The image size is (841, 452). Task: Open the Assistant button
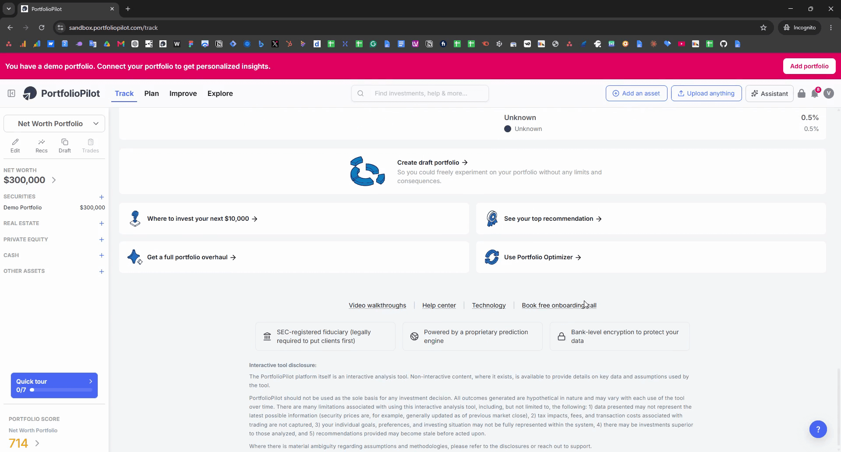[769, 93]
